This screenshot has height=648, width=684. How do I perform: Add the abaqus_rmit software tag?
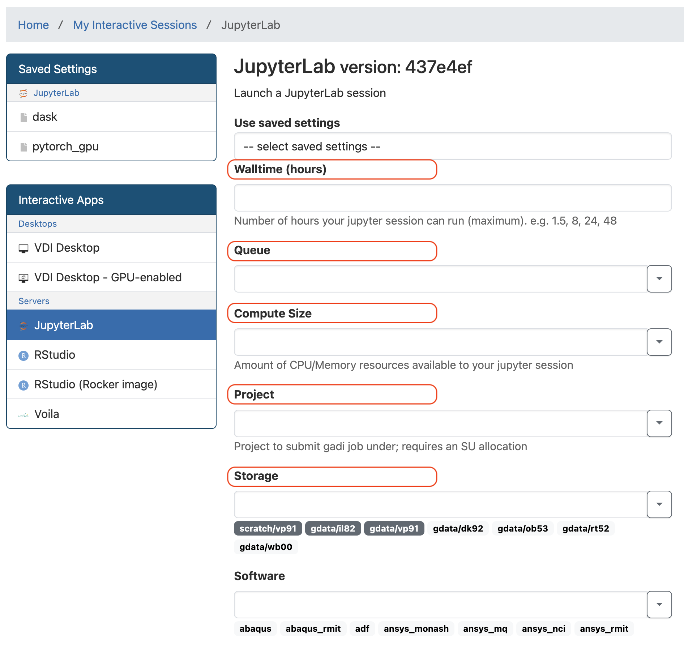313,628
